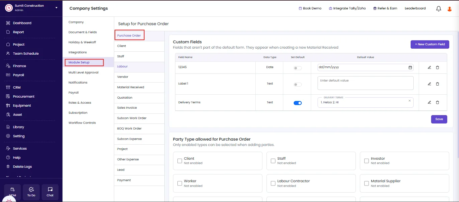Click the CRM sidebar icon
This screenshot has height=202, width=459.
point(8,87)
